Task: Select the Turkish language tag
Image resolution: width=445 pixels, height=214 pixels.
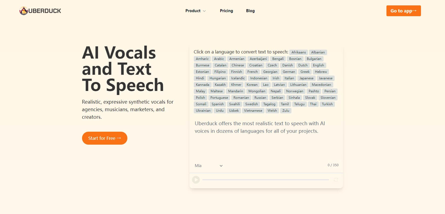Action: pyautogui.click(x=327, y=104)
